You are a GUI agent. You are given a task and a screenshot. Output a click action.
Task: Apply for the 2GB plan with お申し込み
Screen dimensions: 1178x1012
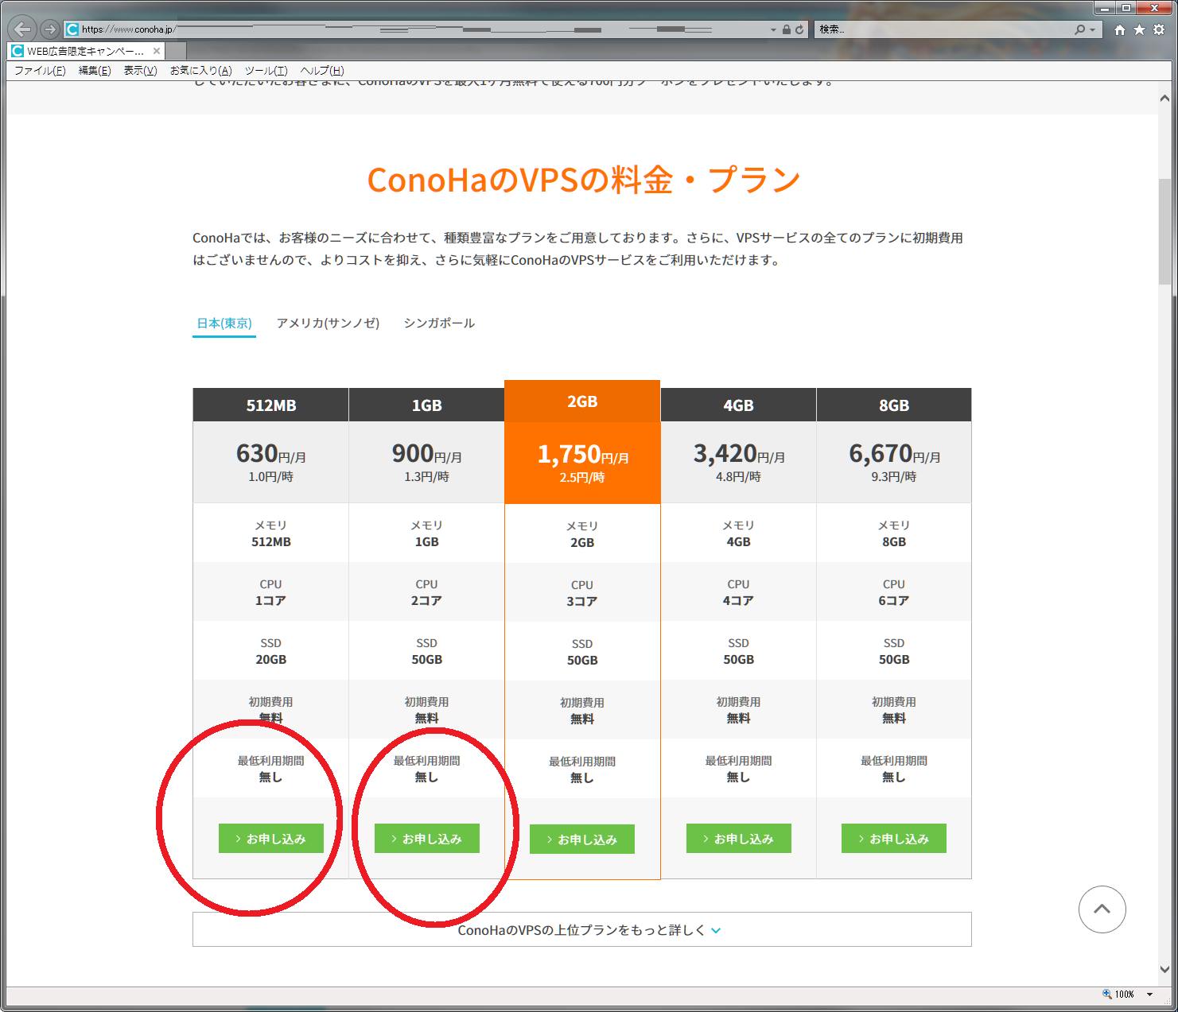click(x=582, y=839)
